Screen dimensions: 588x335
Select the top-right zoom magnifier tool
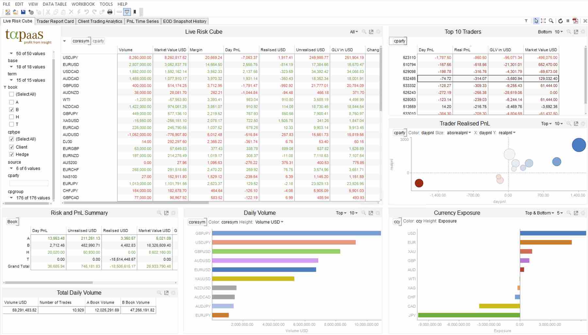(551, 21)
